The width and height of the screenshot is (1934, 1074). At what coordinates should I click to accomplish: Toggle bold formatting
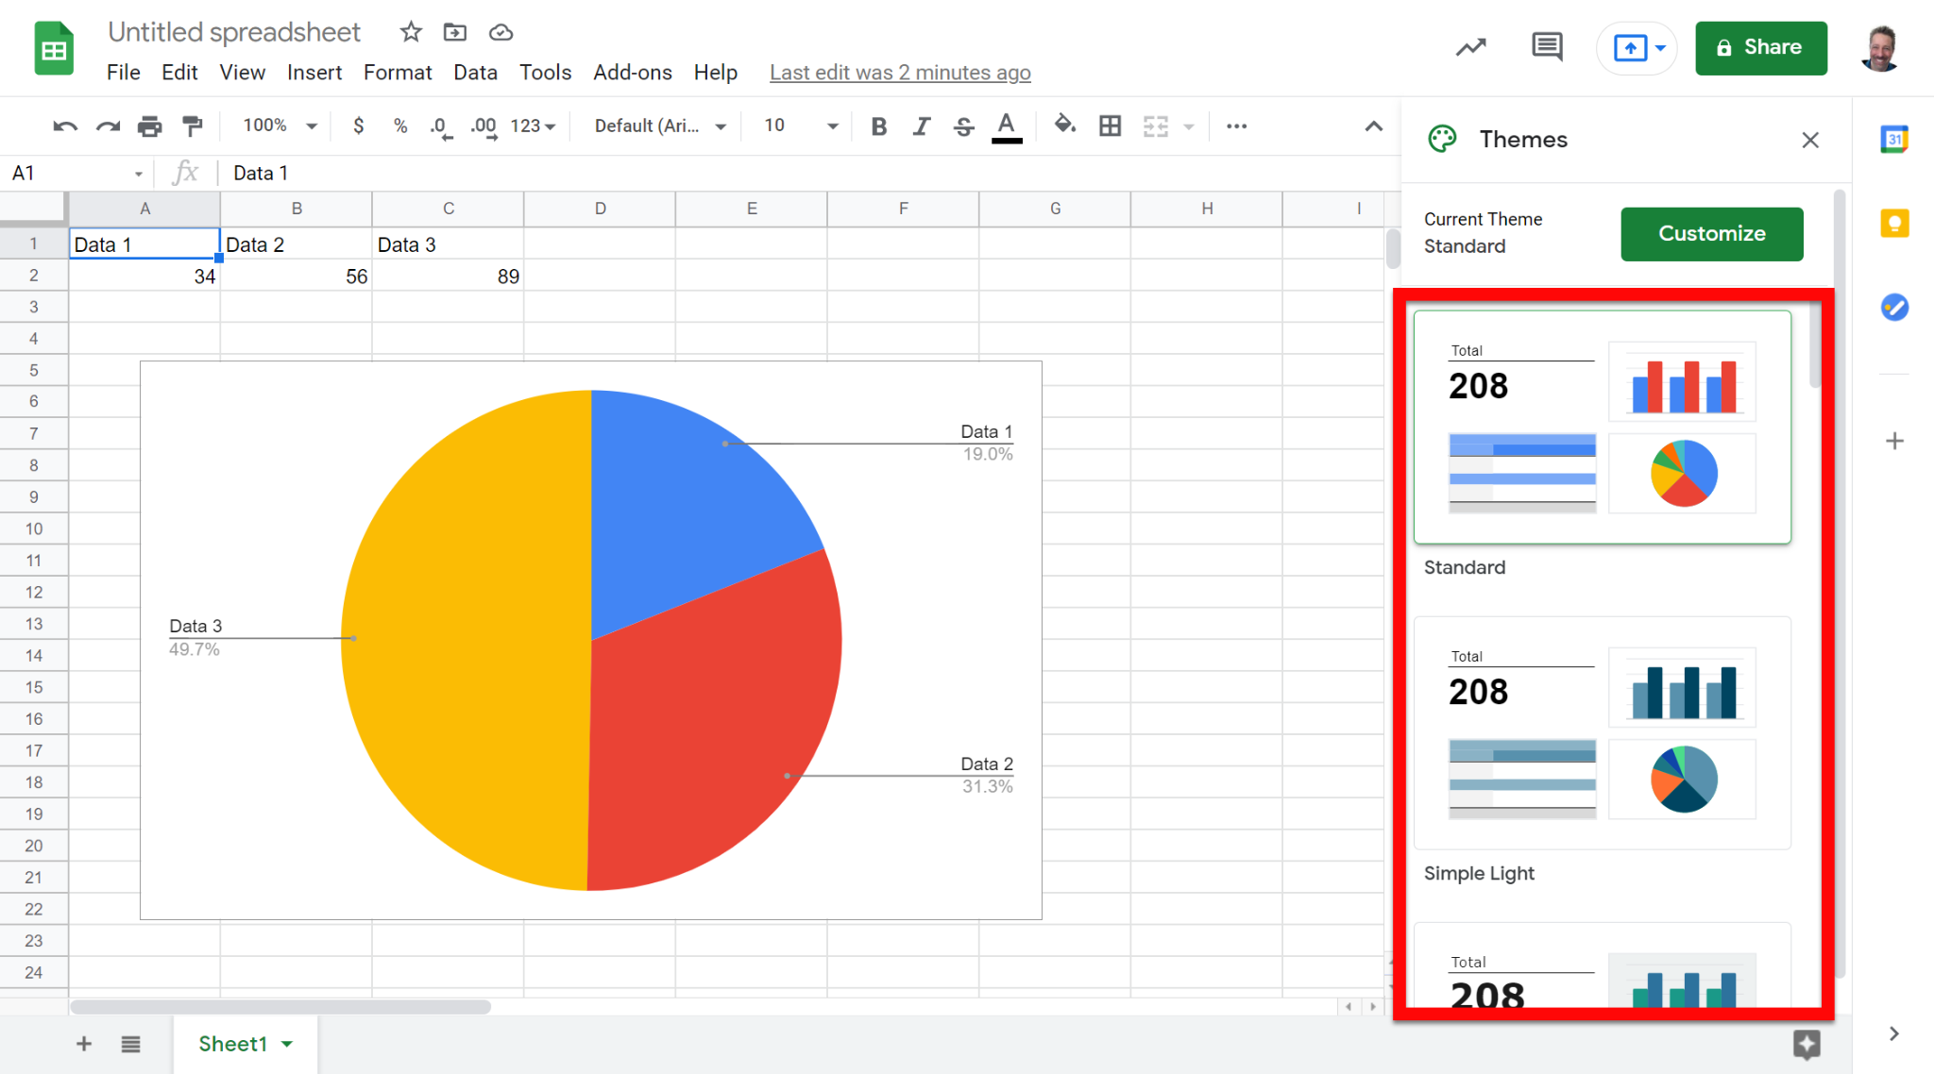pyautogui.click(x=878, y=126)
